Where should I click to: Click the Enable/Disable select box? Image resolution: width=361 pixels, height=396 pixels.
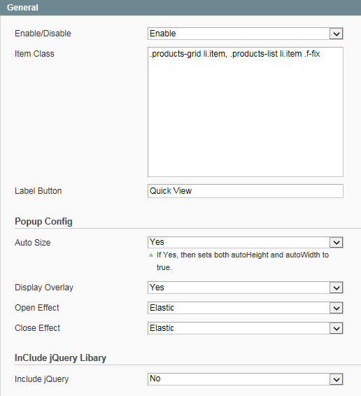coord(246,34)
